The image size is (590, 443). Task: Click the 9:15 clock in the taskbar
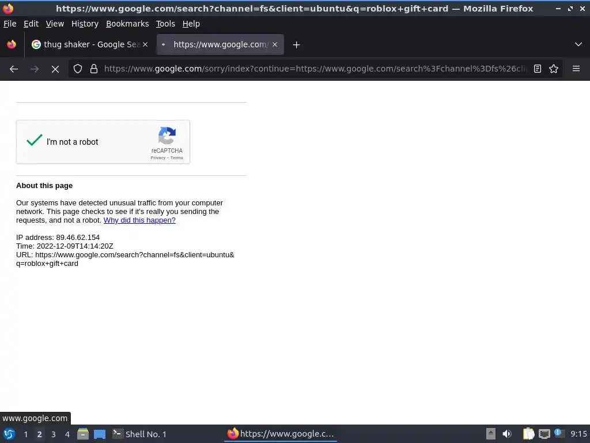point(578,434)
